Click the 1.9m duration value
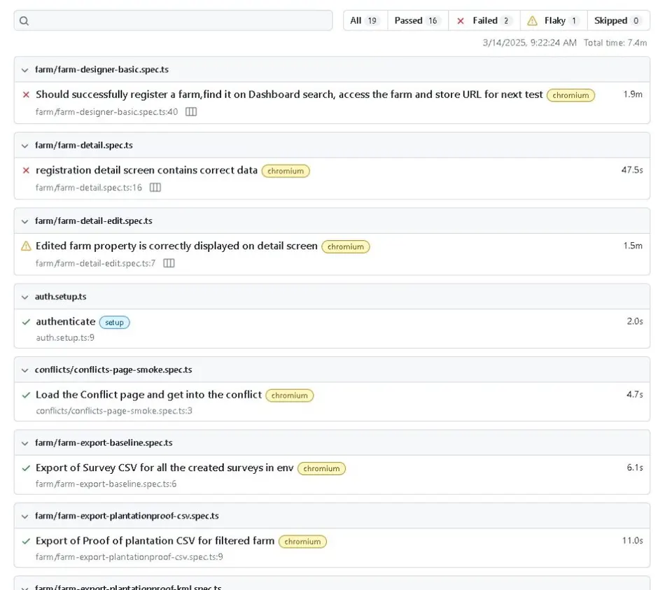The height and width of the screenshot is (590, 672). pyautogui.click(x=633, y=94)
